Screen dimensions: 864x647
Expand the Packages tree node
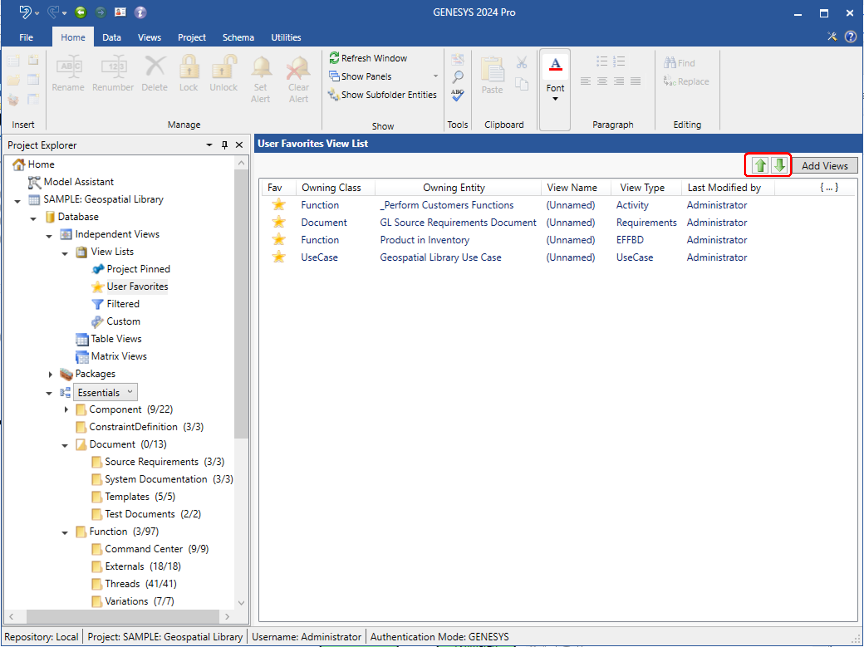pos(50,374)
